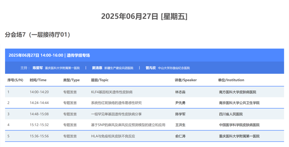Click time cell 14:24-14:44

point(39,103)
